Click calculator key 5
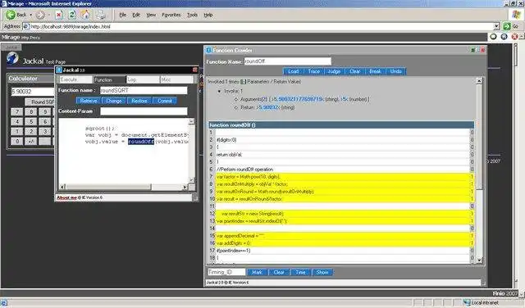The height and width of the screenshot is (308, 525). point(31,121)
